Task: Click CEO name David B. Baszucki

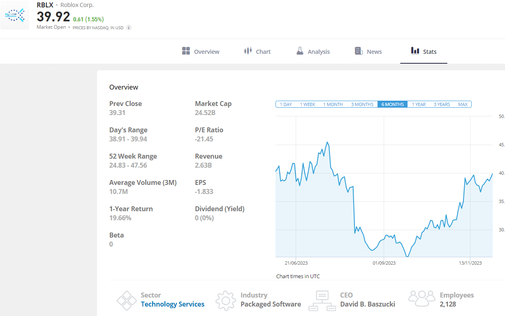Action: (368, 304)
